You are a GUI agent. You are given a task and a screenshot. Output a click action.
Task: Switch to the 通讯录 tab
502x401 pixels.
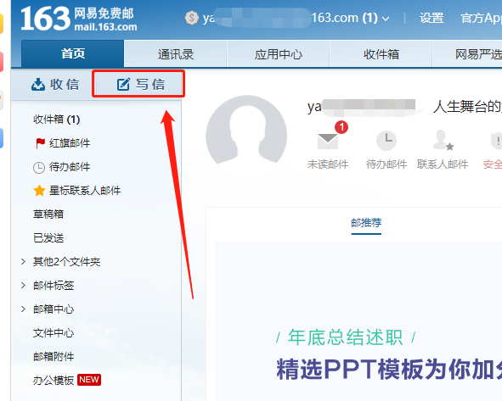click(176, 54)
